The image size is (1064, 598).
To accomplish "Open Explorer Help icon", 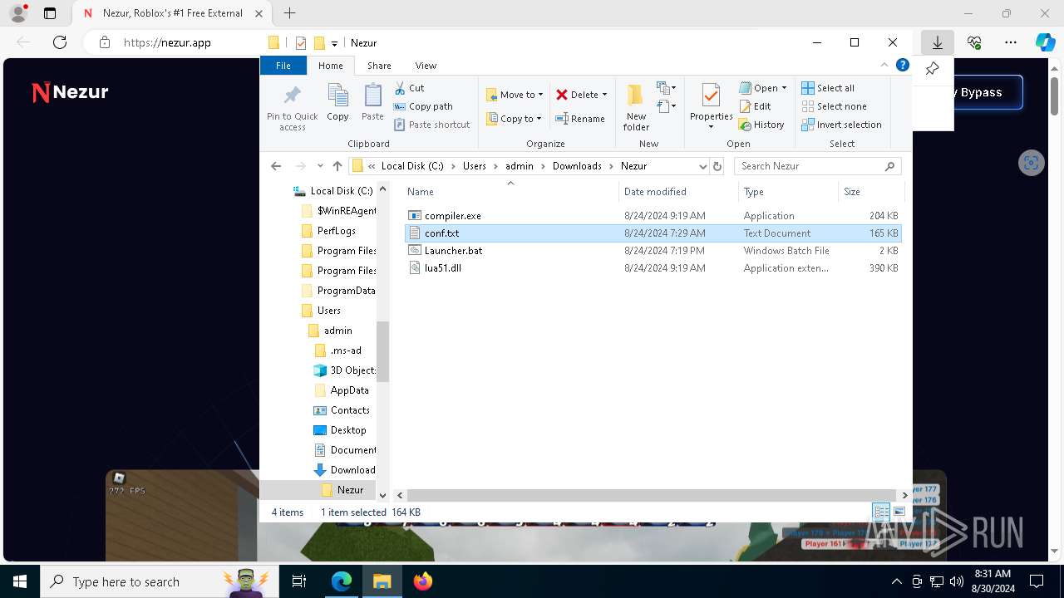I will [903, 65].
